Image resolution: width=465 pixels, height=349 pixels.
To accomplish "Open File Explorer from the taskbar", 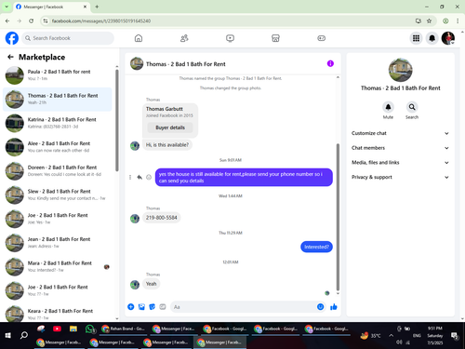I will coord(73,329).
